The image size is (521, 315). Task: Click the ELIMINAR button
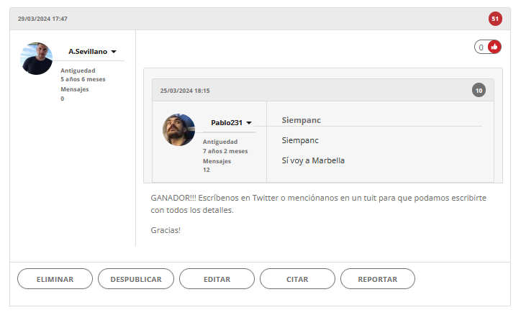pos(55,279)
